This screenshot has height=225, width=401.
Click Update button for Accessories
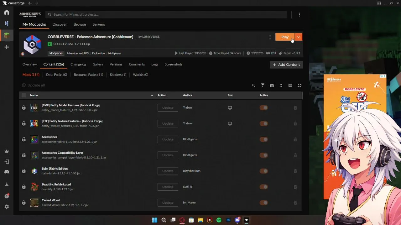pyautogui.click(x=168, y=139)
